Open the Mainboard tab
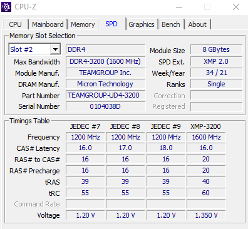The height and width of the screenshot is (229, 248). (x=48, y=24)
